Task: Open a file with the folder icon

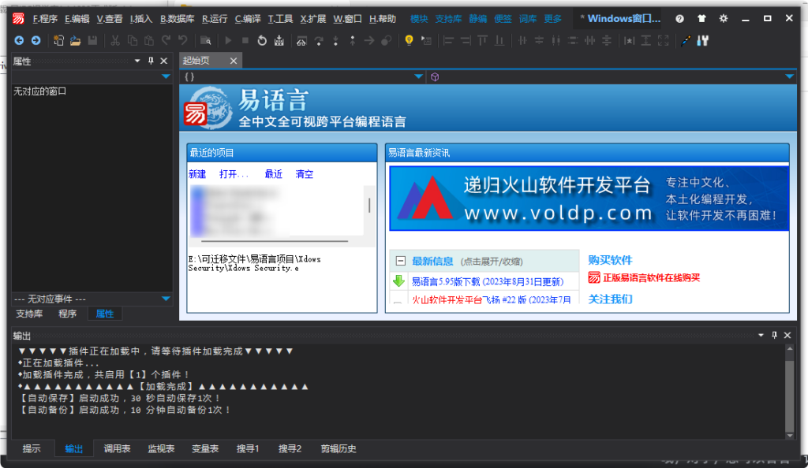Action: 75,40
